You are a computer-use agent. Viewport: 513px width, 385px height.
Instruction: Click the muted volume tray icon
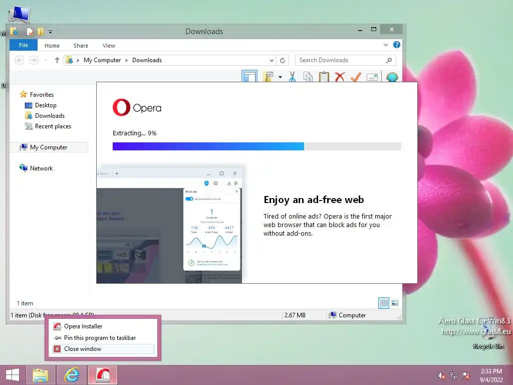click(x=441, y=375)
